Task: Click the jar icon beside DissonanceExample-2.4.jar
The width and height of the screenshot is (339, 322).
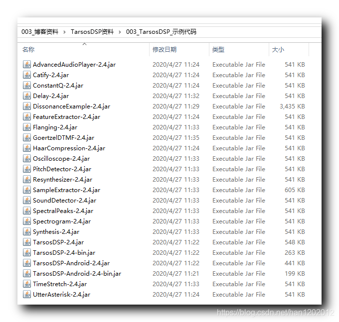Action: [27, 106]
